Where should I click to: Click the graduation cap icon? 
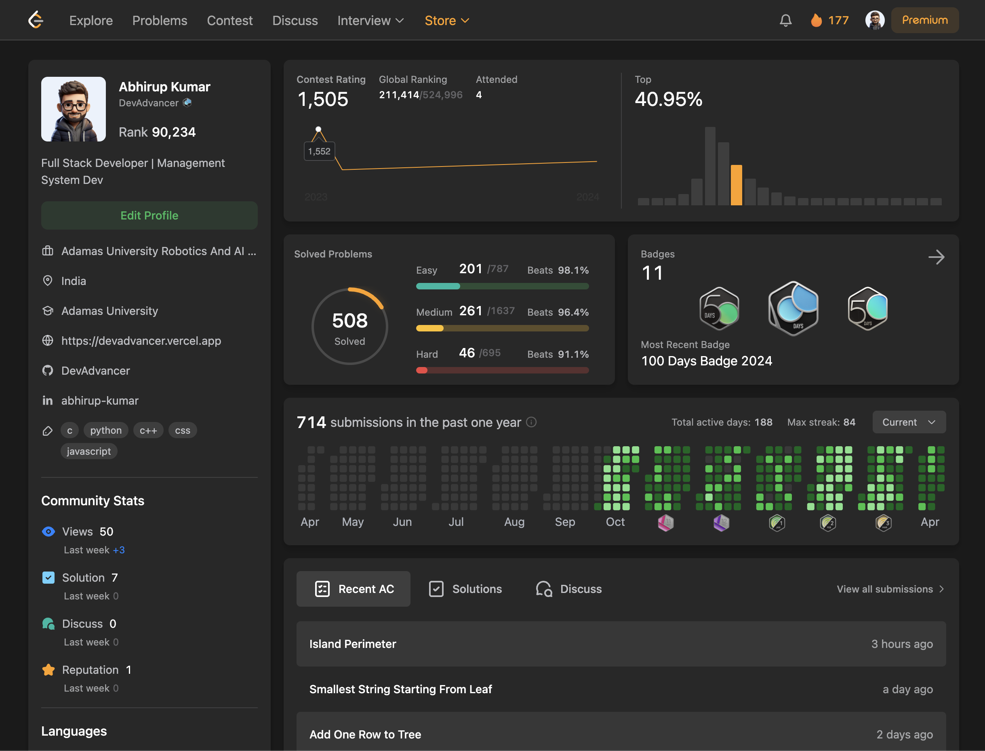47,311
